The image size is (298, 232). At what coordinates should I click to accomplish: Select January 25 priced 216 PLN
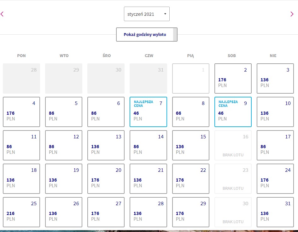(21, 212)
